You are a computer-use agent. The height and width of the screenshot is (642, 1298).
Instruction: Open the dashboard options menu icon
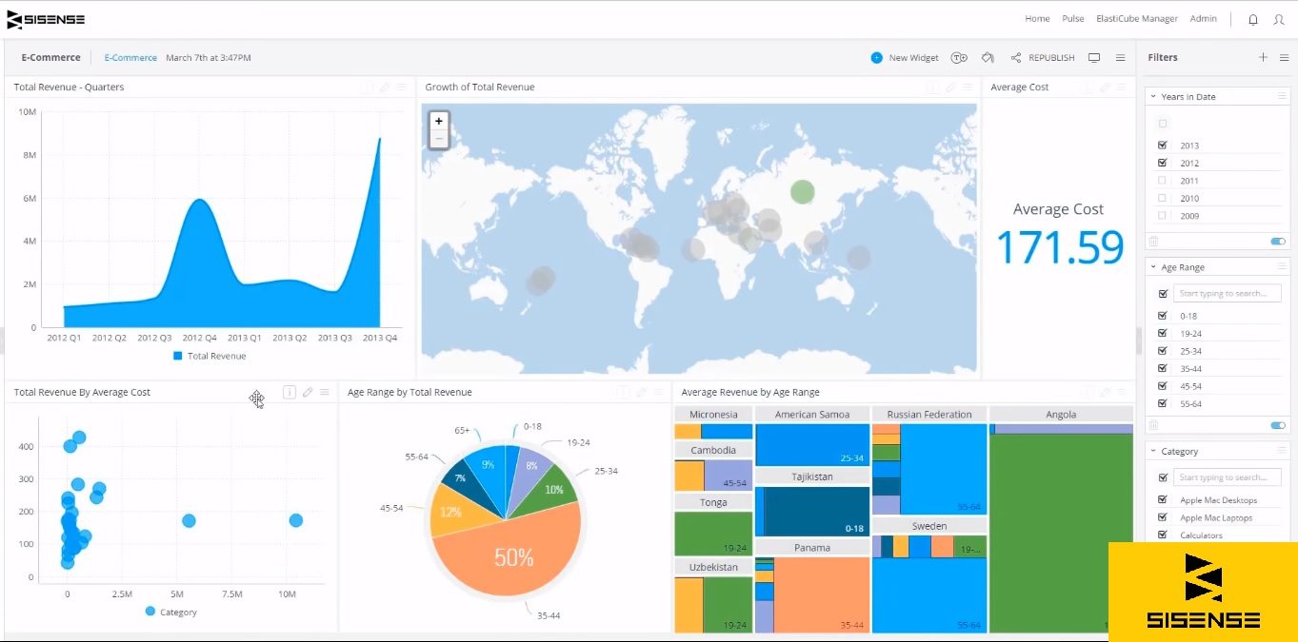coord(1120,57)
